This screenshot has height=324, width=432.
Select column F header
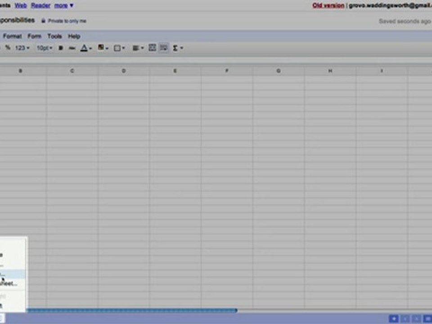(227, 71)
